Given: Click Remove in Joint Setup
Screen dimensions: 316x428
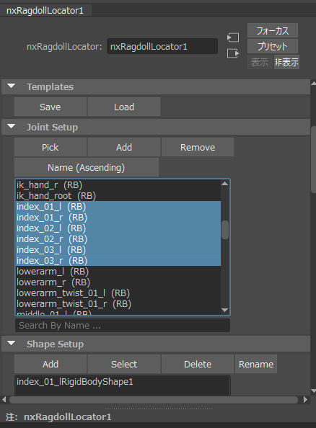Looking at the screenshot, I should pyautogui.click(x=198, y=148).
